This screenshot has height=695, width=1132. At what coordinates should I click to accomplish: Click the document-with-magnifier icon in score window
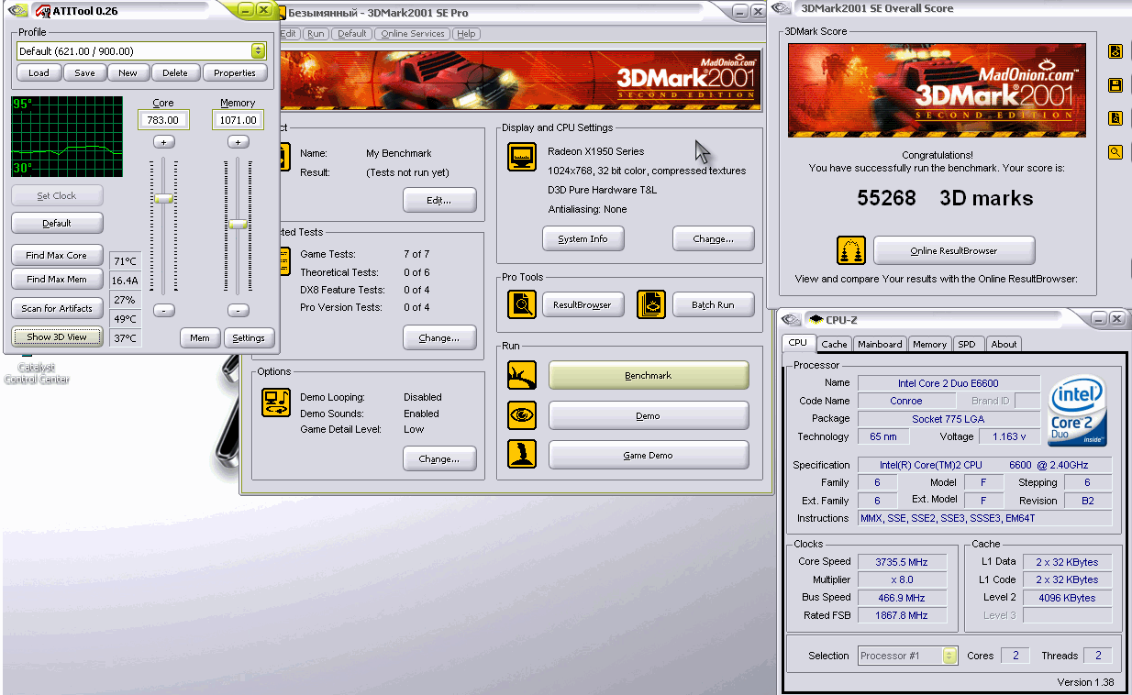point(1115,118)
